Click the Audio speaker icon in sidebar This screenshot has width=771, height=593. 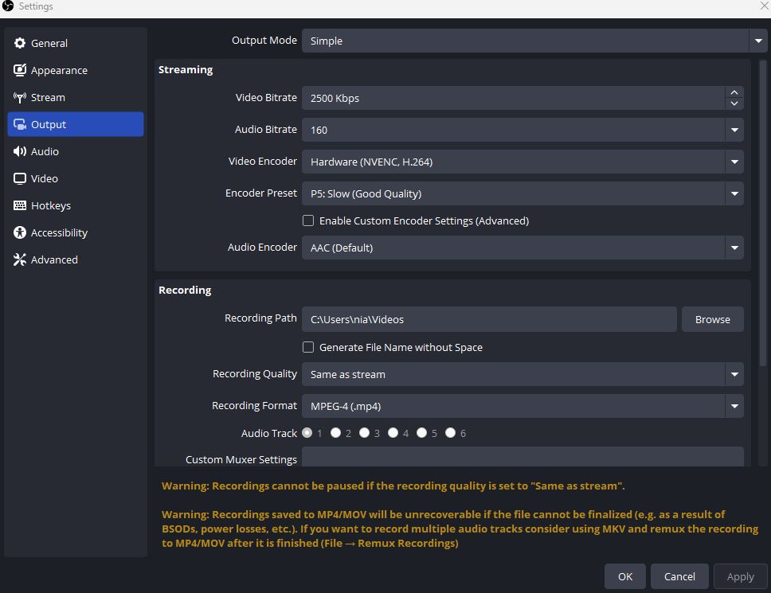point(20,152)
